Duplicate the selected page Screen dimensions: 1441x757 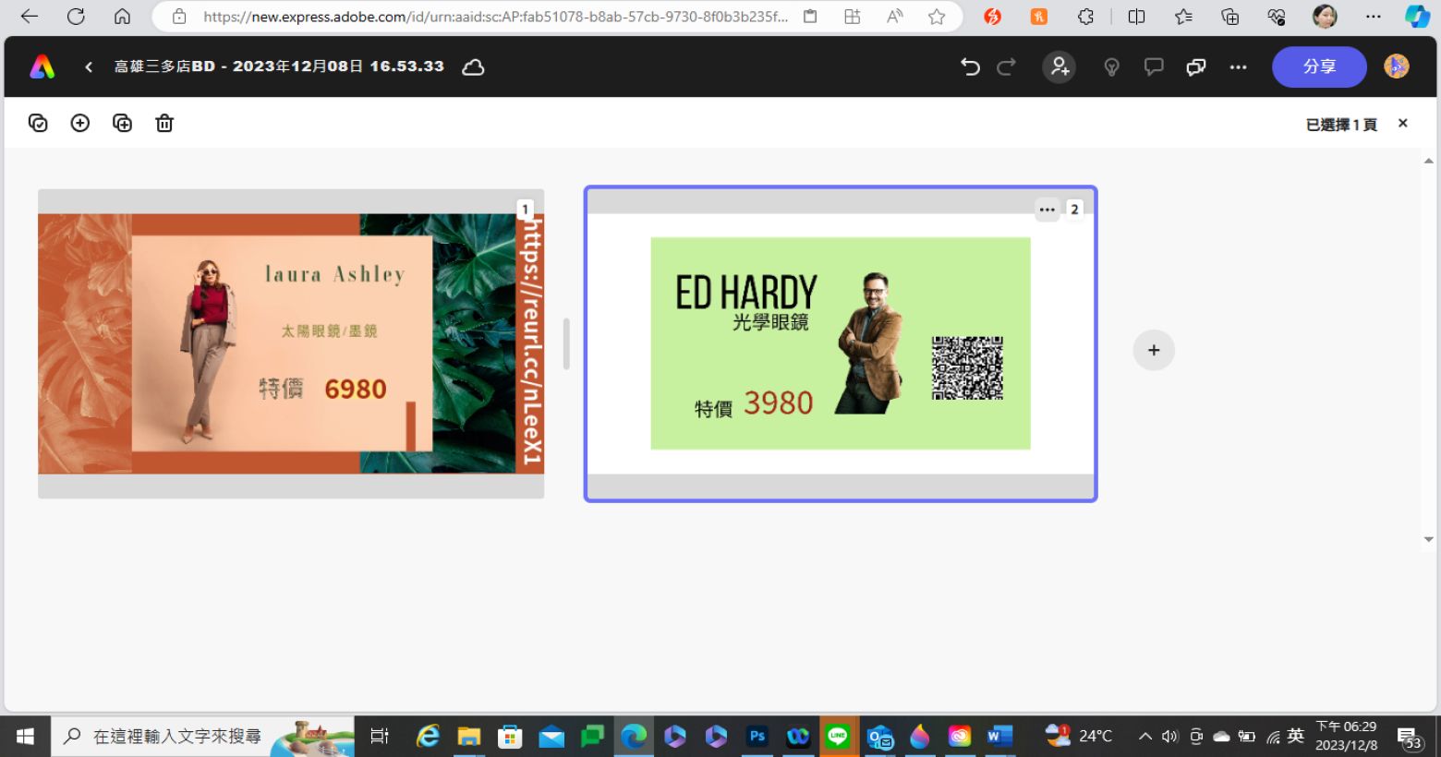coord(122,123)
